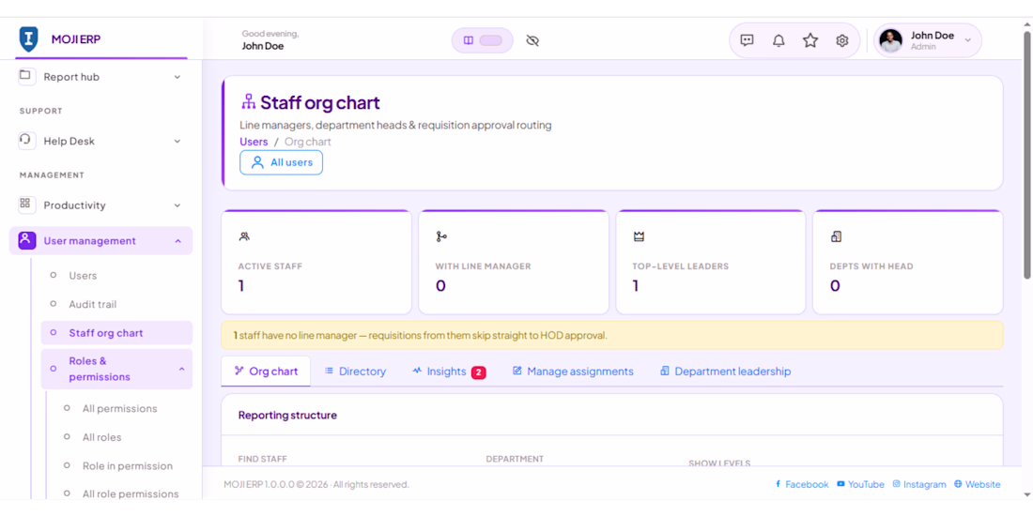Click the All users button
The height and width of the screenshot is (516, 1033).
point(282,162)
